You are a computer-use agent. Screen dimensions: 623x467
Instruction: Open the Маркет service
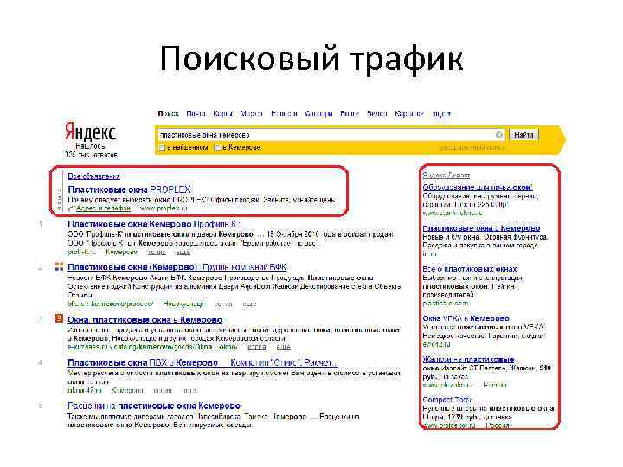tap(252, 113)
